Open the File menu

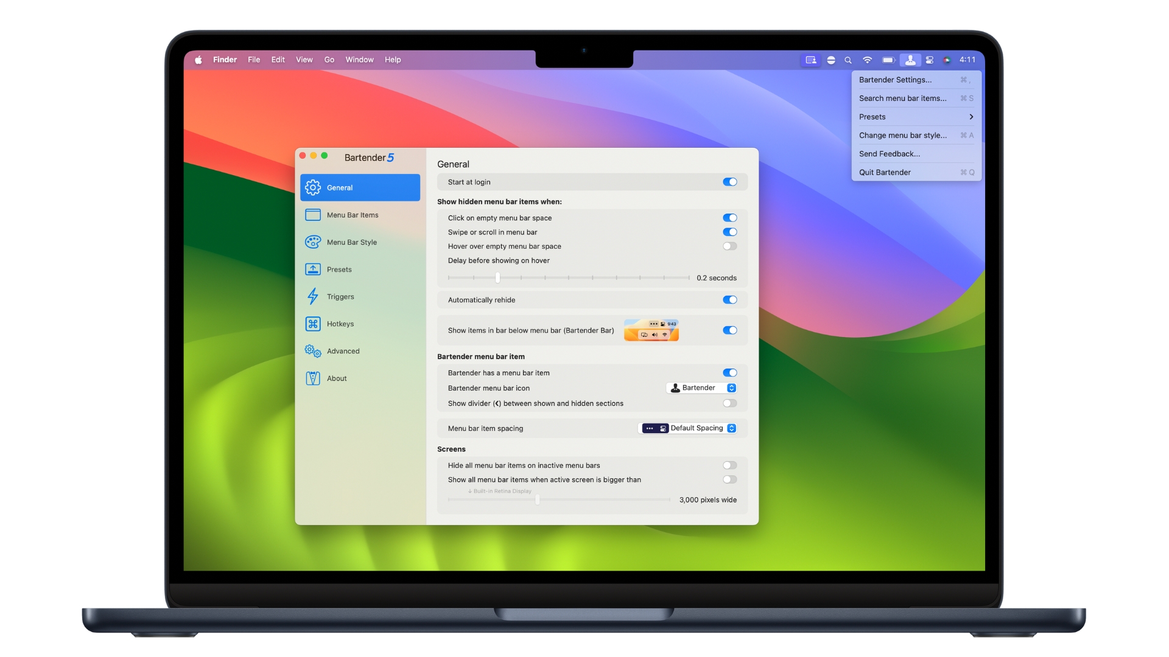[x=254, y=60]
